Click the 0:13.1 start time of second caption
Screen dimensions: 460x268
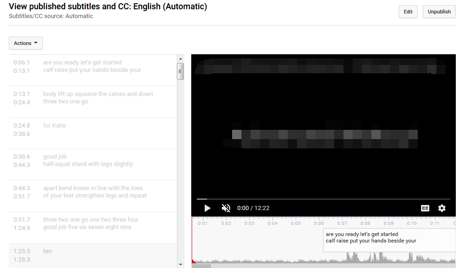[x=22, y=94]
